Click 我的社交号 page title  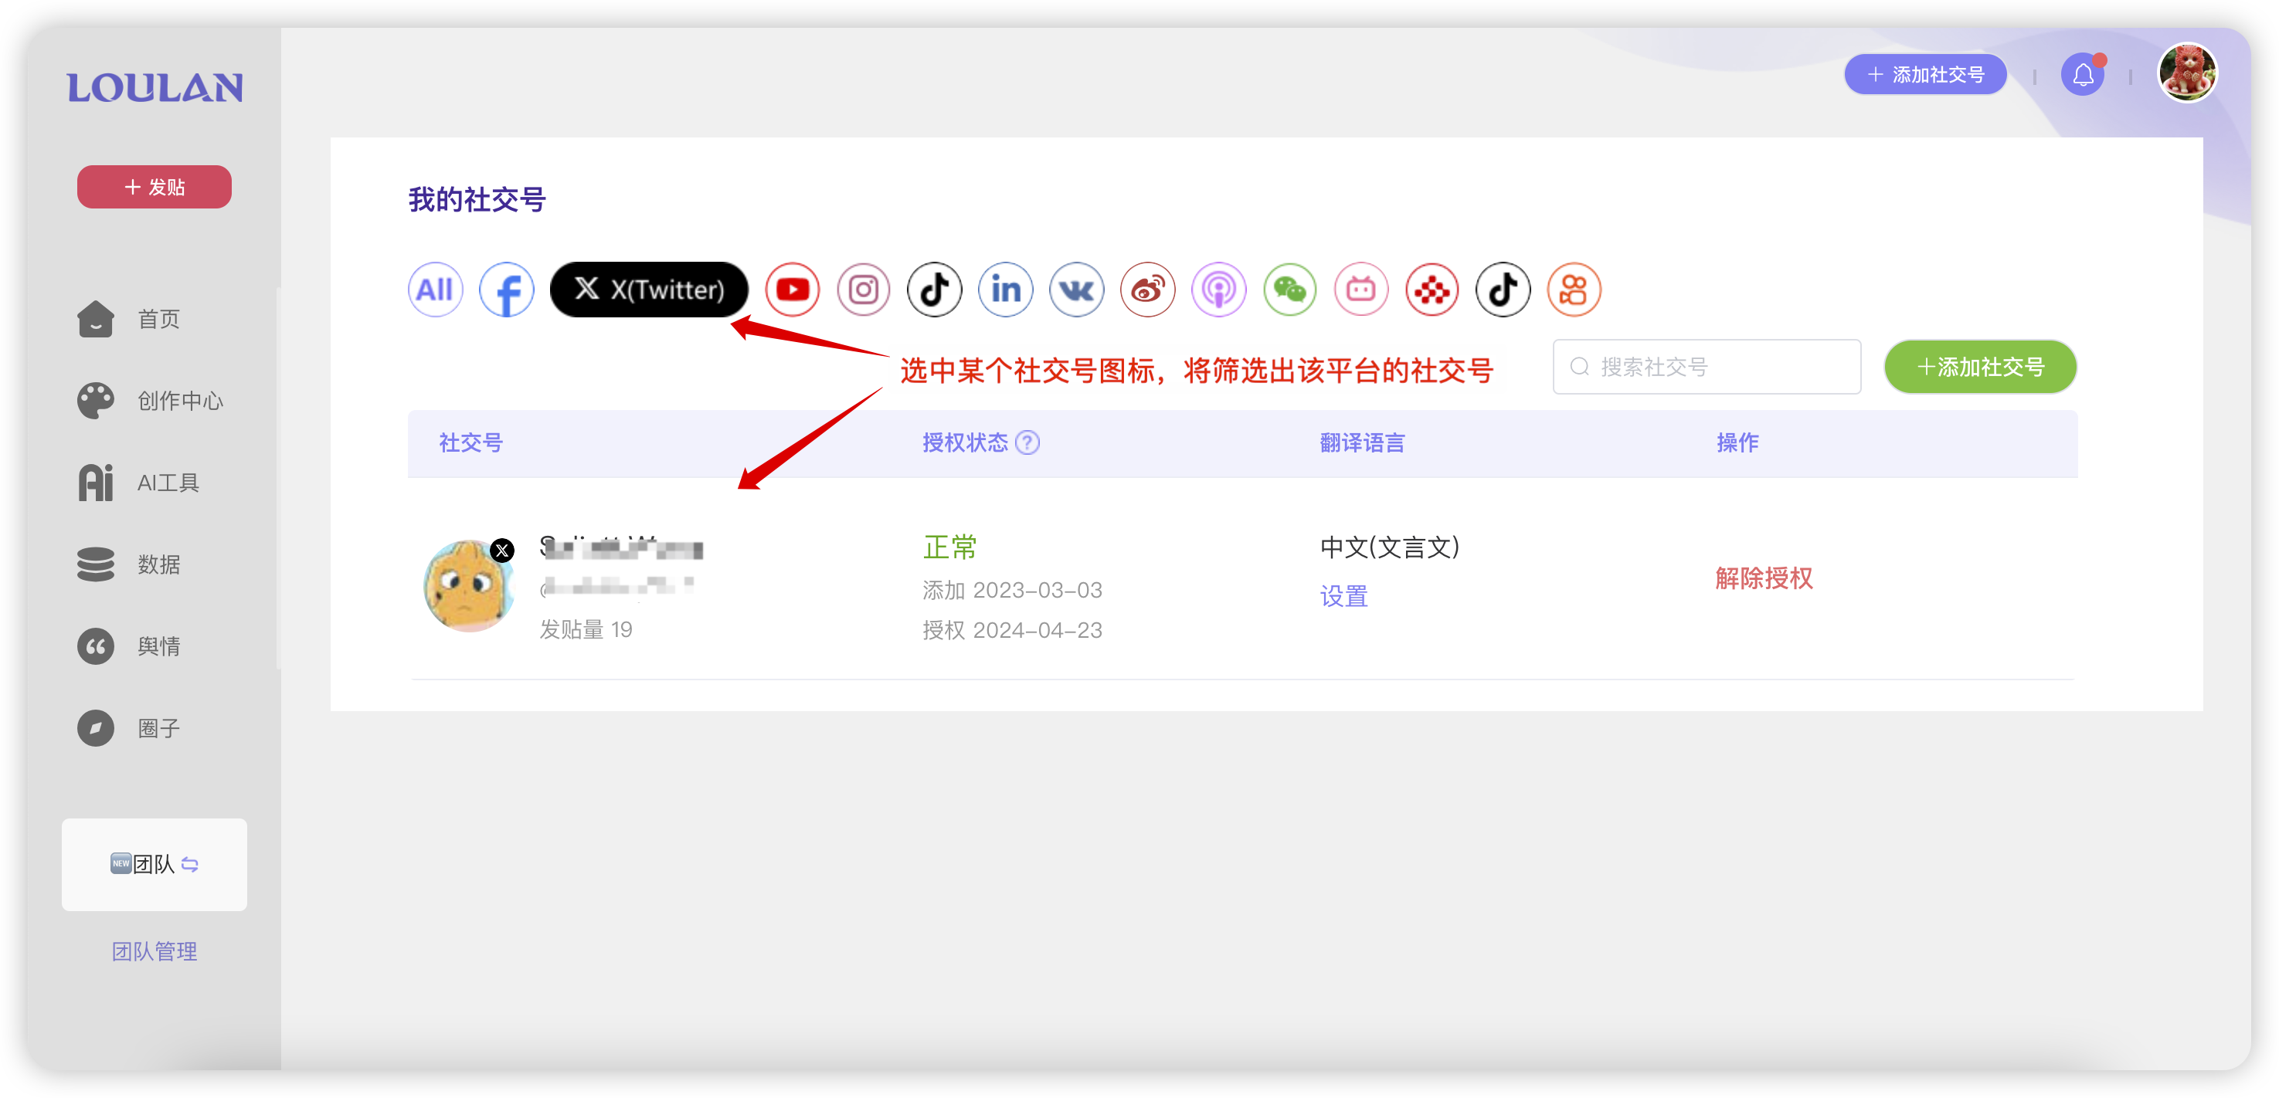click(477, 200)
